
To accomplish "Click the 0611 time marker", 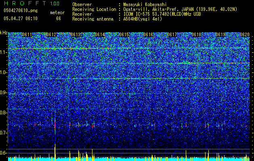I will click(27, 35).
